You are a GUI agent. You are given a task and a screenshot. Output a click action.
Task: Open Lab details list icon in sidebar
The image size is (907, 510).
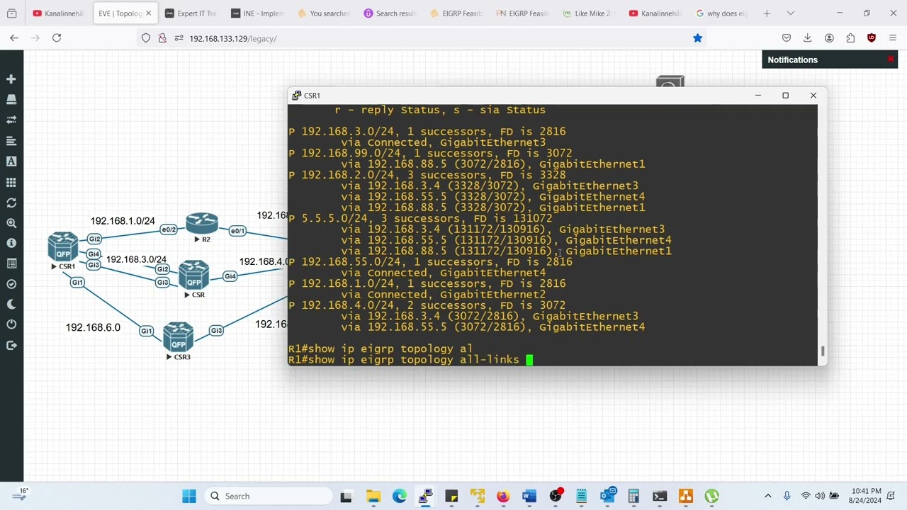11,263
